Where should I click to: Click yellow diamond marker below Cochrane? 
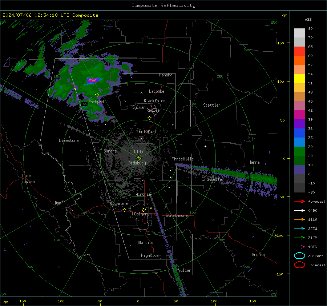pyautogui.click(x=124, y=210)
